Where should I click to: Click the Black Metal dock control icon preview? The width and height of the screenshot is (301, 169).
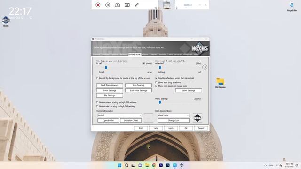point(198,118)
